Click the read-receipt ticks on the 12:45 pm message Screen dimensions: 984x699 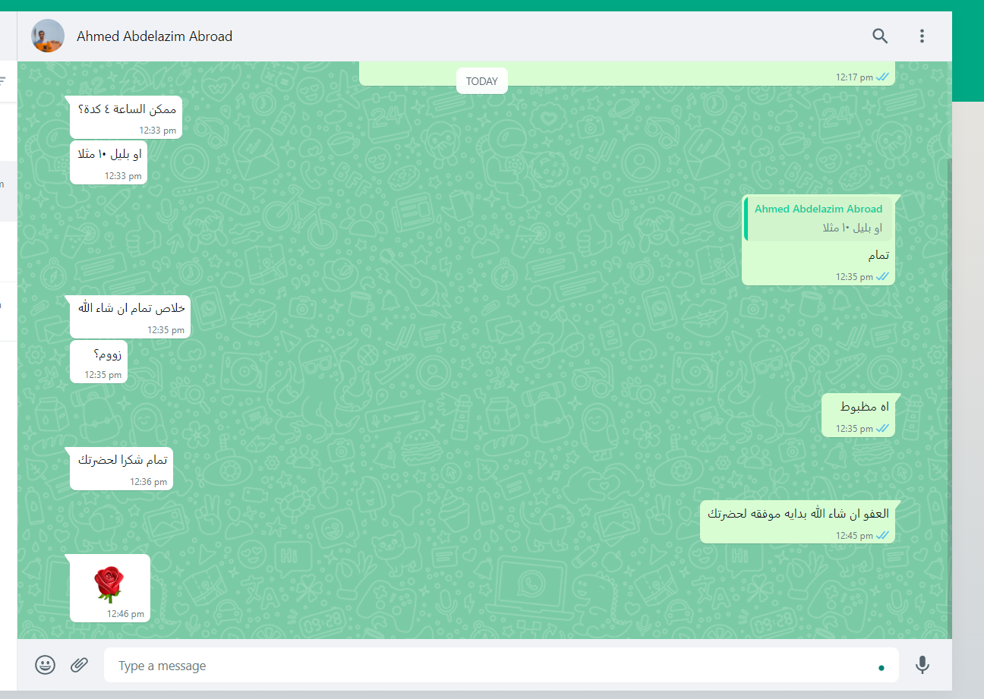pyautogui.click(x=882, y=535)
